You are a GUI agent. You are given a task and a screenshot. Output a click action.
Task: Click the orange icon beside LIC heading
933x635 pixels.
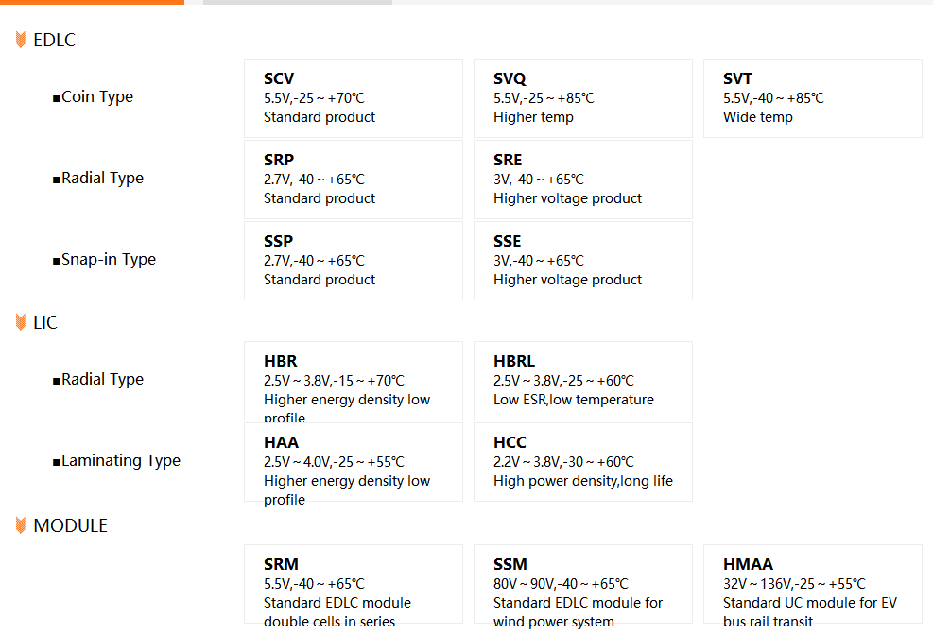click(x=21, y=322)
